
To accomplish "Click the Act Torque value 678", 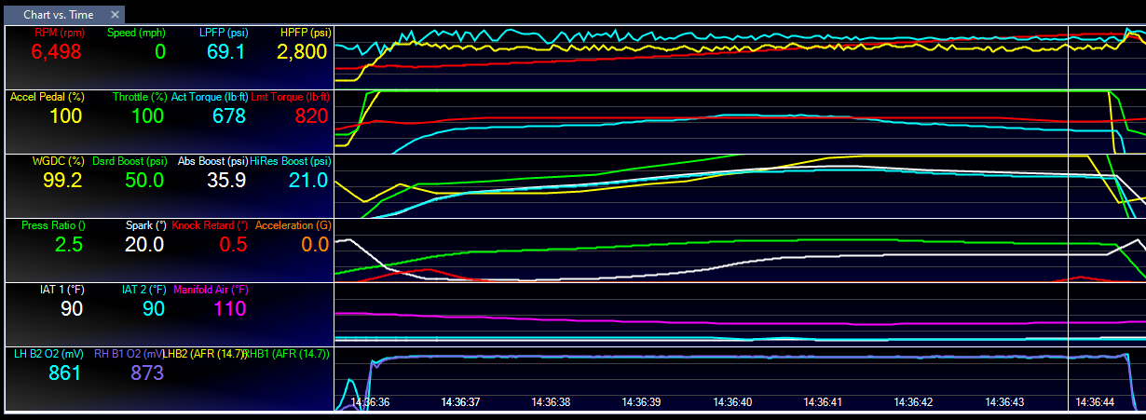I will click(229, 116).
